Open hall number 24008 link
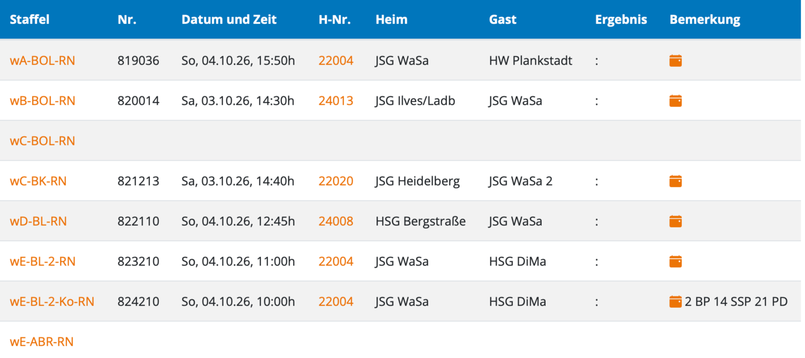 (336, 221)
